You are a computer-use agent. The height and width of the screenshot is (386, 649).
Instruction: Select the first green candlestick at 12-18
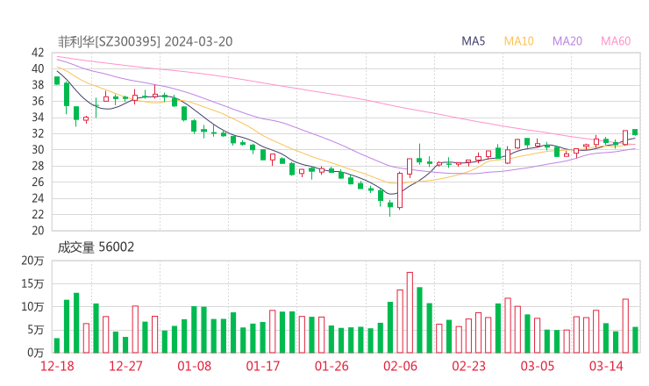[57, 81]
